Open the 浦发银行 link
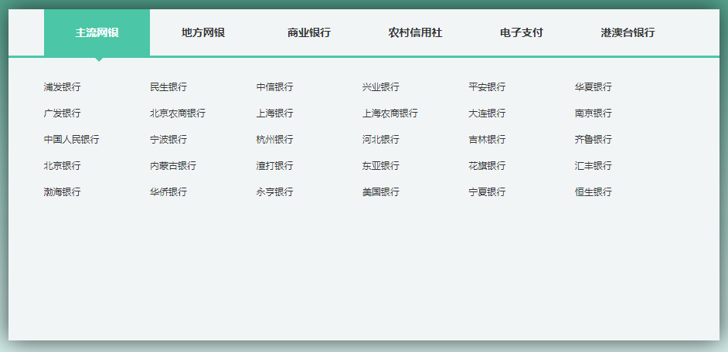This screenshot has width=728, height=352. [62, 87]
